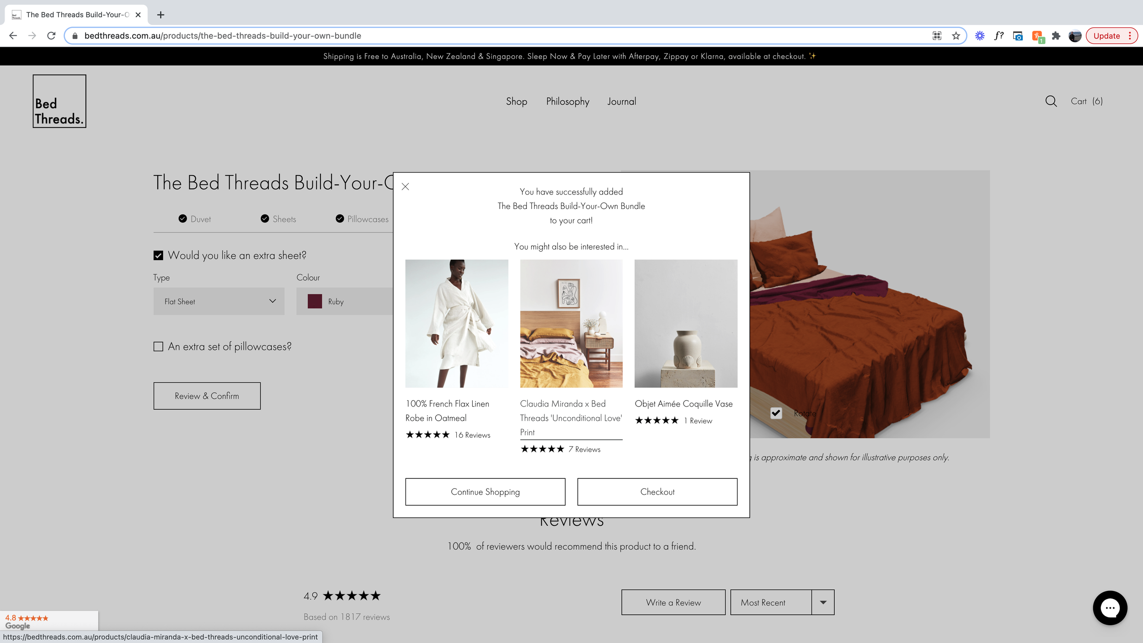Close the Bed Threads browser tab
1143x643 pixels.
138,15
